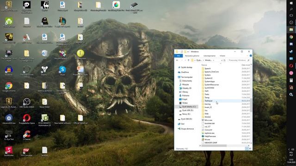The image size is (296, 166).
Task: Click the vertical scrollbar in file list
Action: tap(251, 105)
